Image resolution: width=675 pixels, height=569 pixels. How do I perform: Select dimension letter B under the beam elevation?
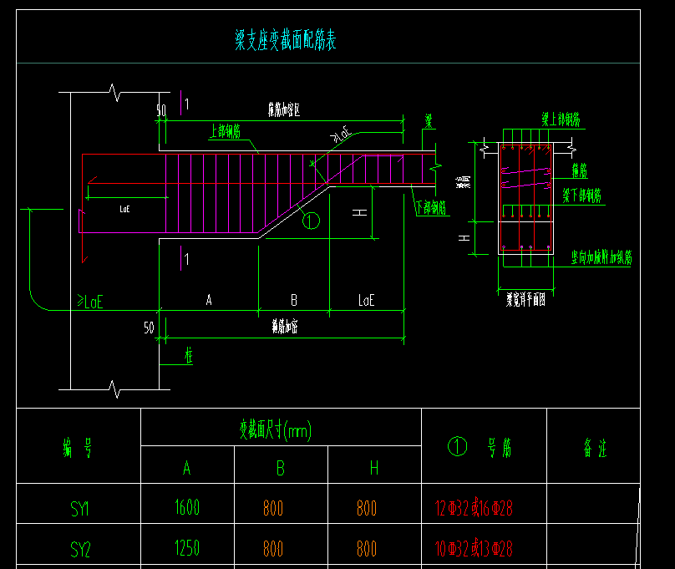pos(294,300)
